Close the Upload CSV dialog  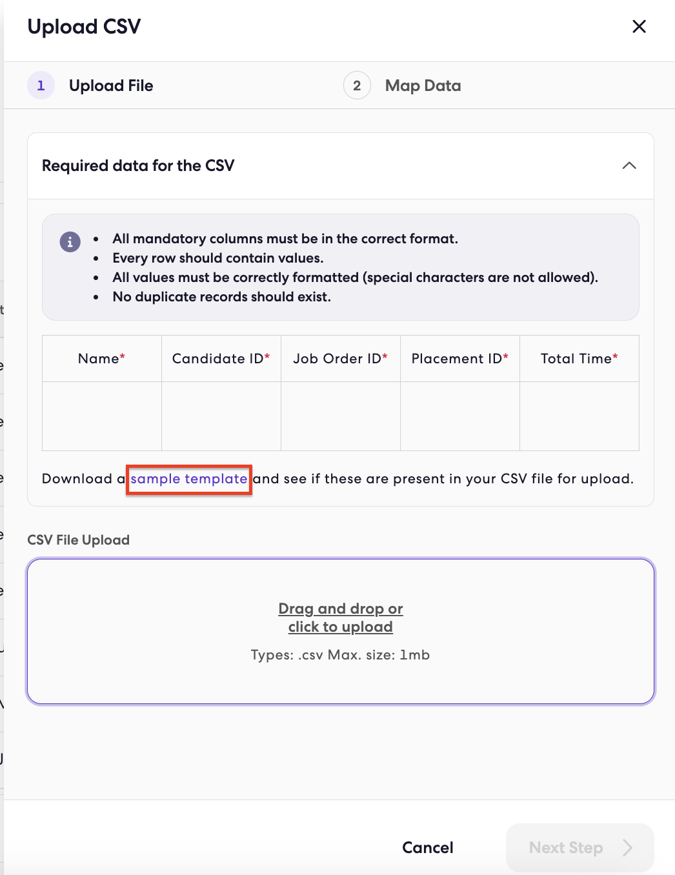(x=639, y=26)
